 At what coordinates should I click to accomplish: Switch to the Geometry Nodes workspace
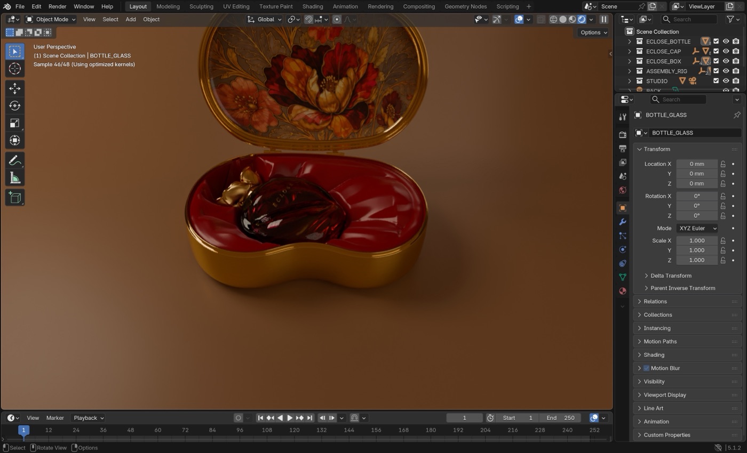click(x=465, y=6)
